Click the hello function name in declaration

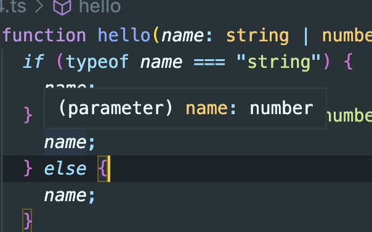(124, 35)
